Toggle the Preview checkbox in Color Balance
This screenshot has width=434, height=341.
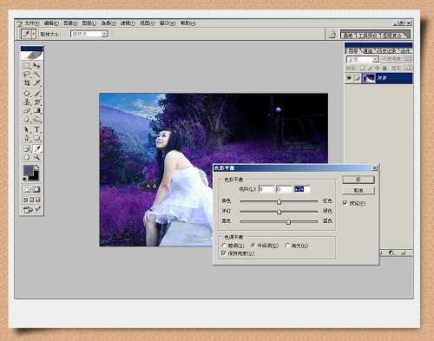coord(345,203)
